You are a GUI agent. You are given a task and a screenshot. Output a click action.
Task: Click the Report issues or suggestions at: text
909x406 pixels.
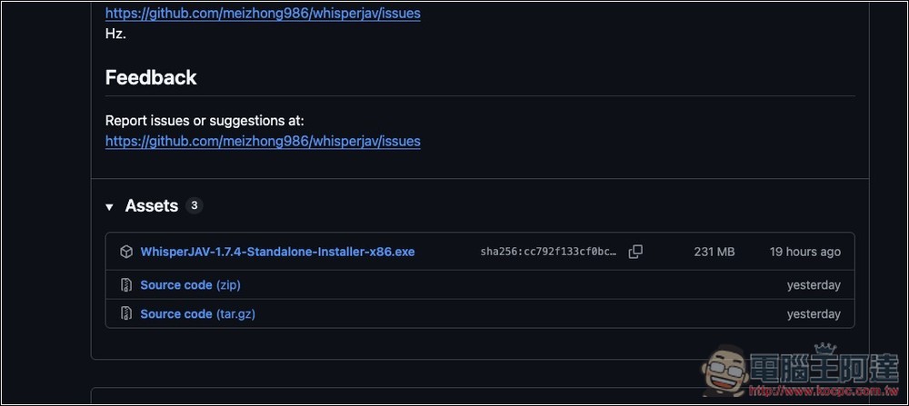205,121
